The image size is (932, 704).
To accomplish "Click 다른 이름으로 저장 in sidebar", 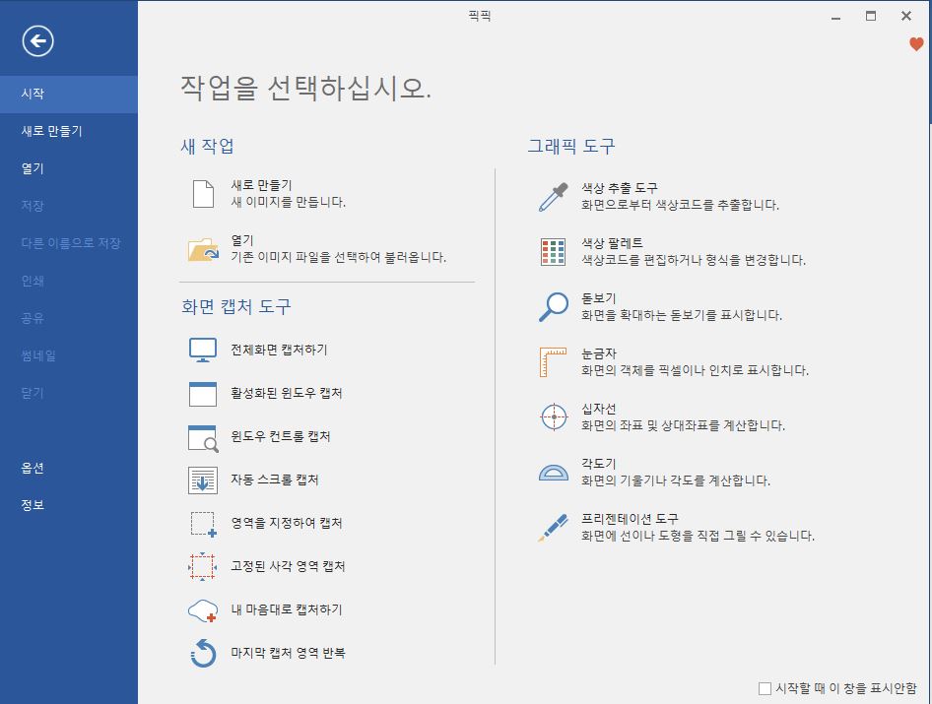I will 69,243.
